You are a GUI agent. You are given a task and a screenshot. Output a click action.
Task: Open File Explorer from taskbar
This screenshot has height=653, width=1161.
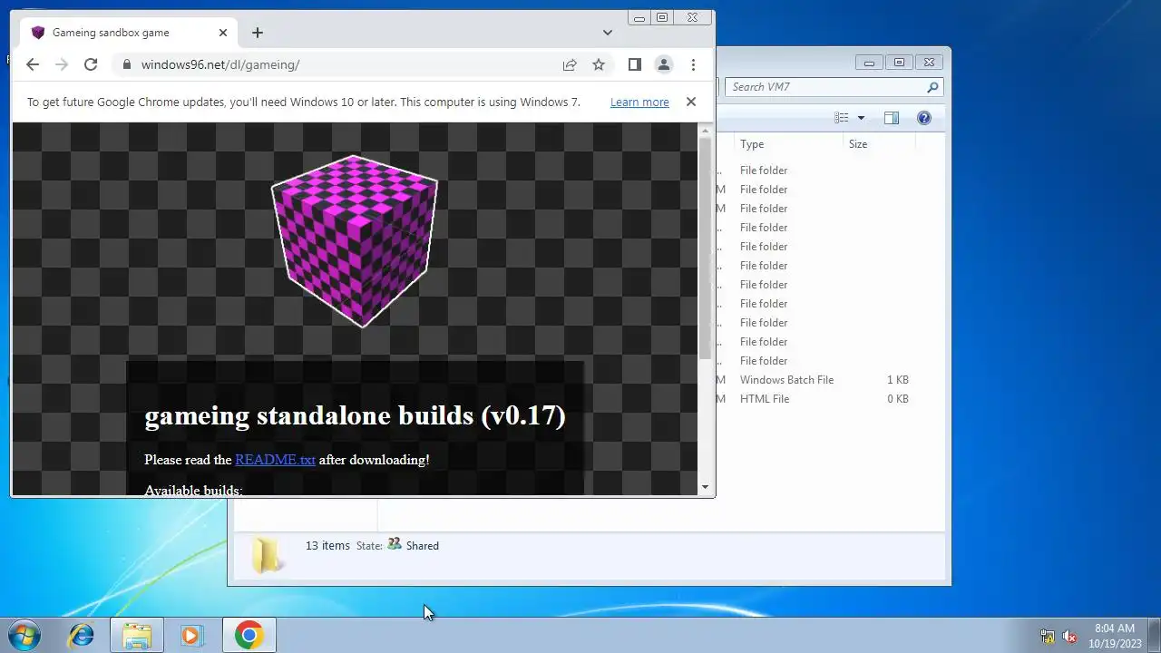coord(137,635)
